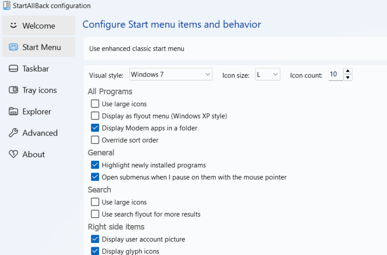
Task: Increase the Icon count value
Action: click(x=348, y=71)
